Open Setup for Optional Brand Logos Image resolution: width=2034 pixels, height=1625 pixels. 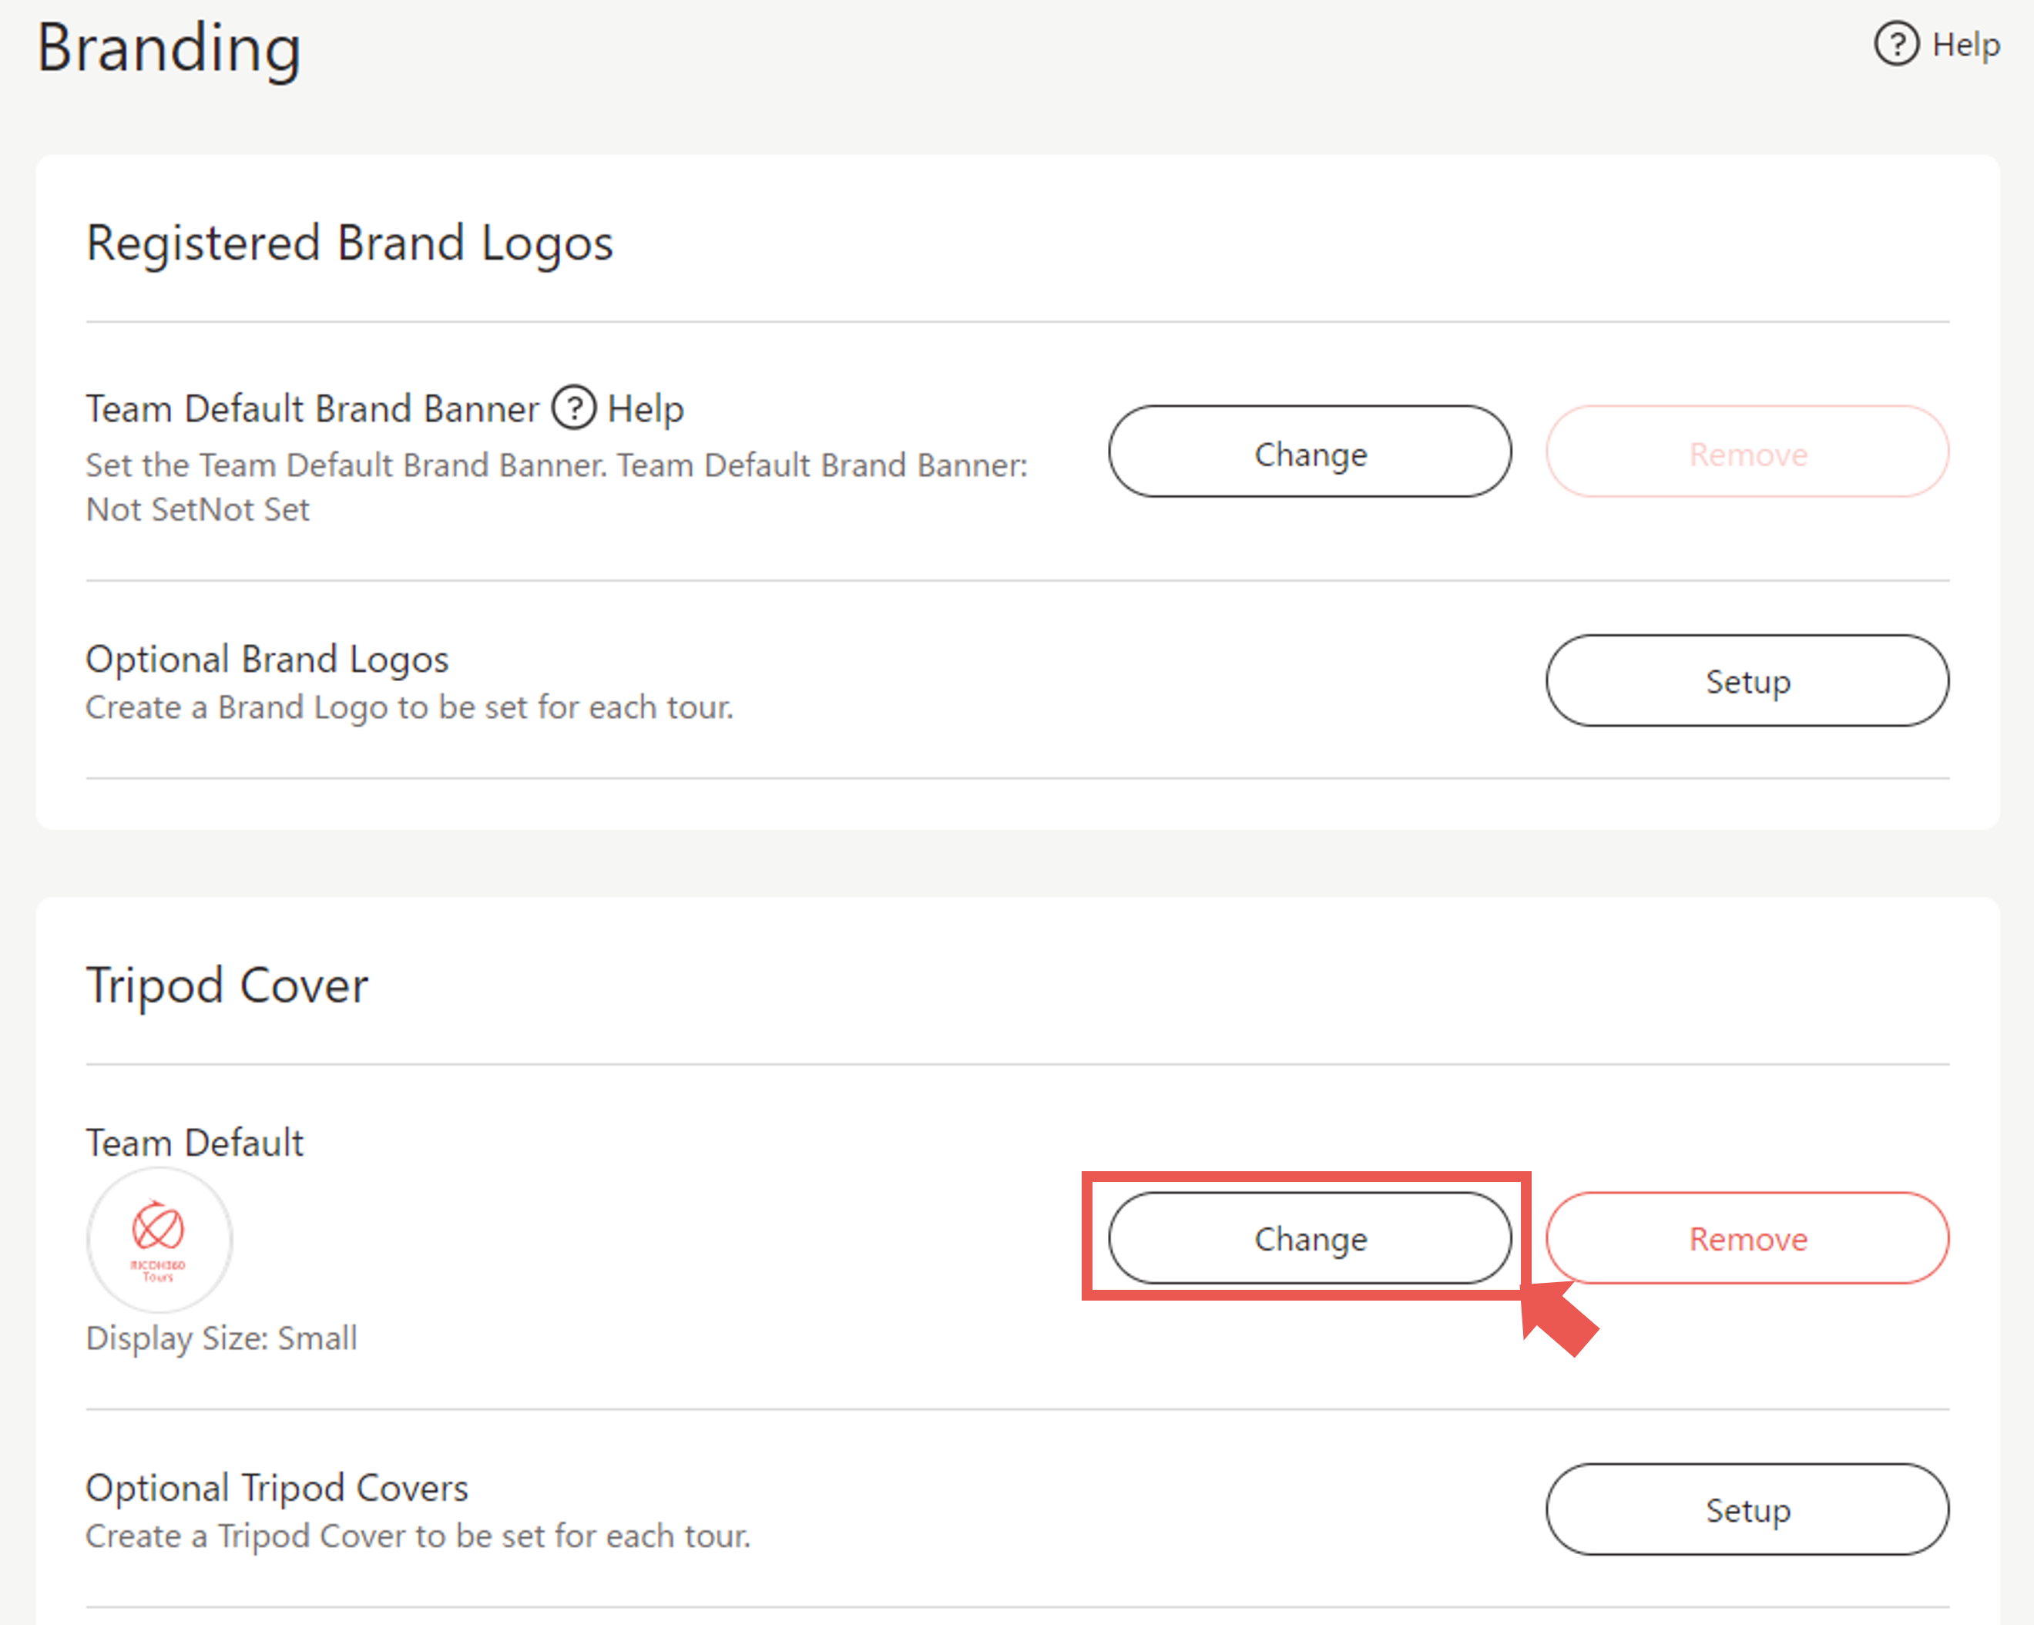point(1747,680)
